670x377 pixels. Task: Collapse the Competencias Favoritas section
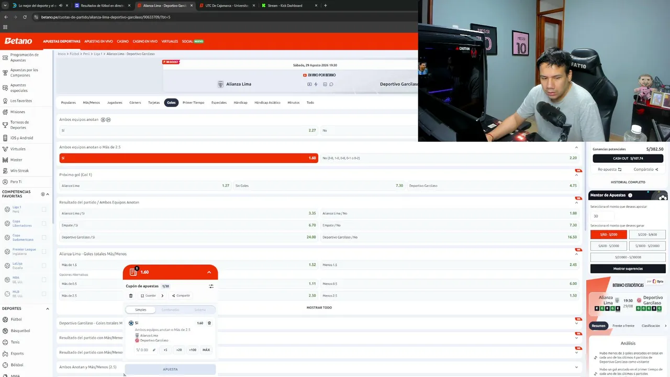(48, 194)
